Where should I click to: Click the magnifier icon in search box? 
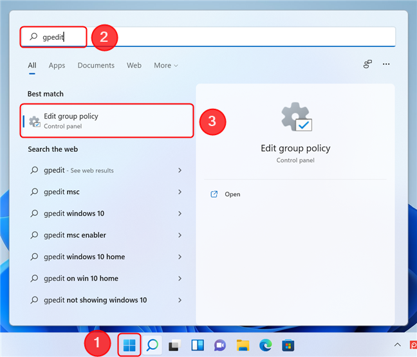pos(33,37)
